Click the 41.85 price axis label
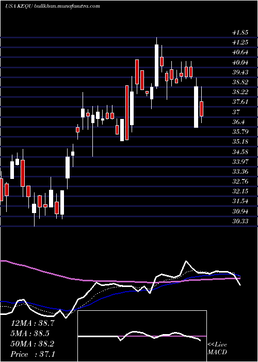Screen dimensions: 258x362 point(240,32)
